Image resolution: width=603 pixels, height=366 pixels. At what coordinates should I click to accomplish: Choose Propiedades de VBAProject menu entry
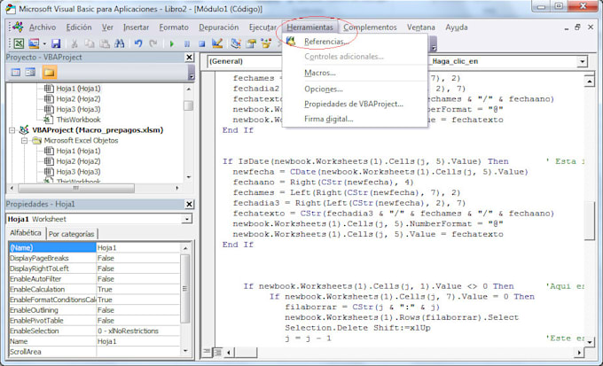[353, 104]
